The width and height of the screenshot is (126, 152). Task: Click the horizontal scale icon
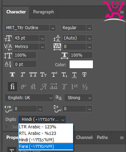click(64, 56)
